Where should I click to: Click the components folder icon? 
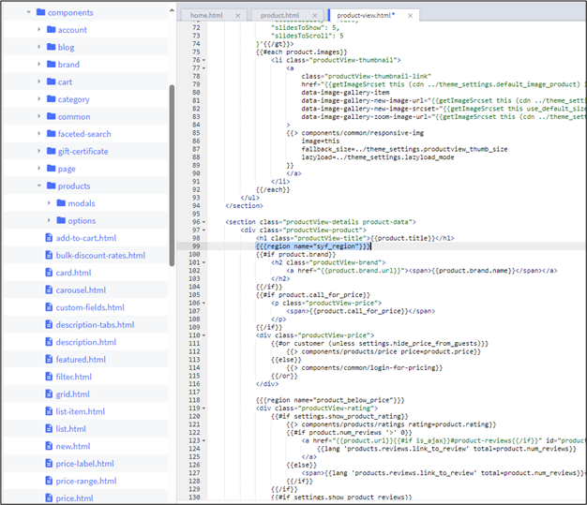point(41,12)
